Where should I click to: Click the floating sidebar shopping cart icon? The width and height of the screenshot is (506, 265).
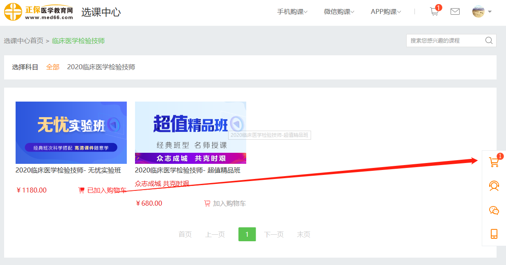494,162
